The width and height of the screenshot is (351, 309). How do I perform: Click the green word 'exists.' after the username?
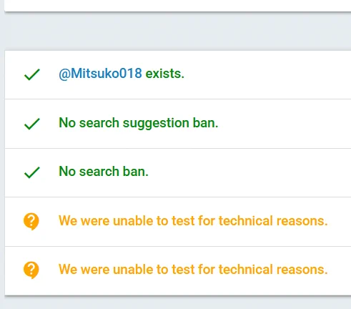165,74
